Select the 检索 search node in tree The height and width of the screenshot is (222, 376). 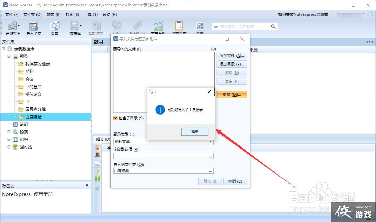[24, 132]
